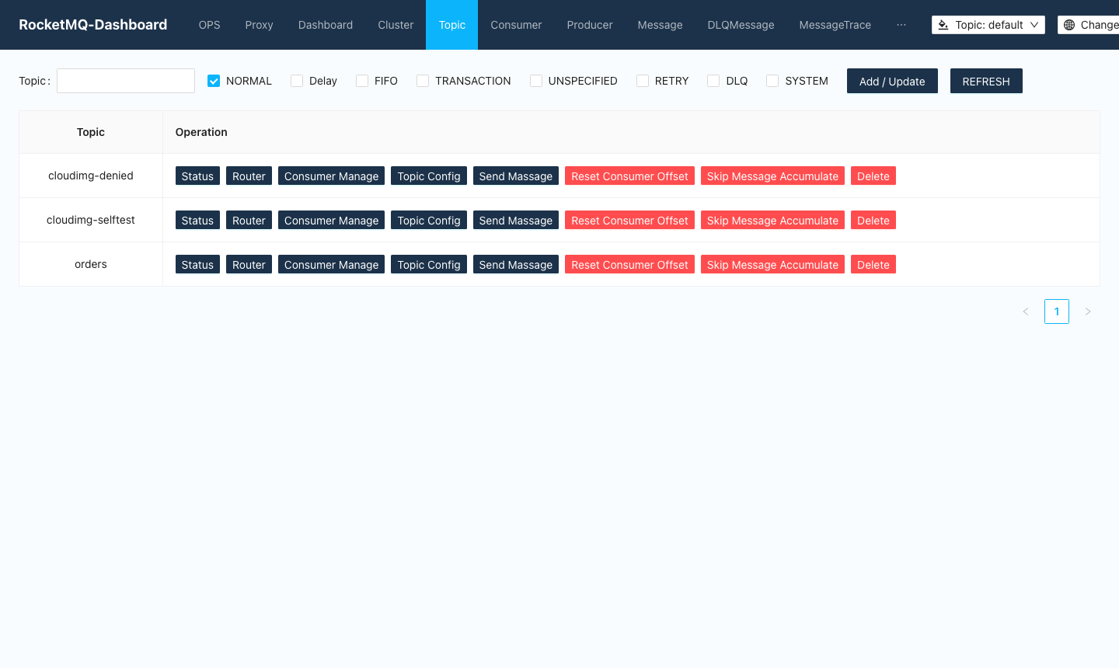Image resolution: width=1119 pixels, height=668 pixels.
Task: Enable the Delay topic filter
Action: point(297,81)
